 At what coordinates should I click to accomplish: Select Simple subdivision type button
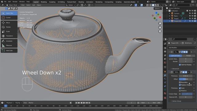188,55
